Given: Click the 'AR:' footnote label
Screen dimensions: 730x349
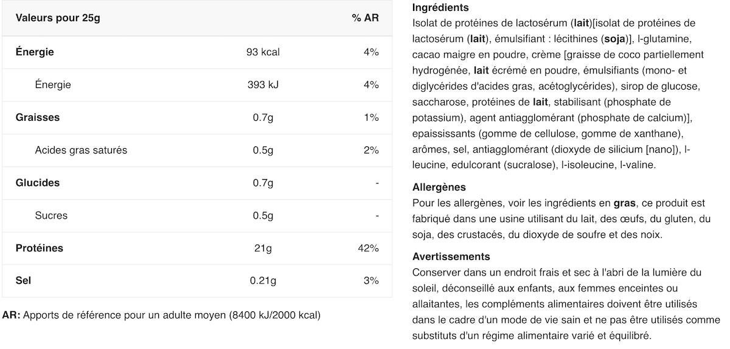Looking at the screenshot, I should coord(11,315).
